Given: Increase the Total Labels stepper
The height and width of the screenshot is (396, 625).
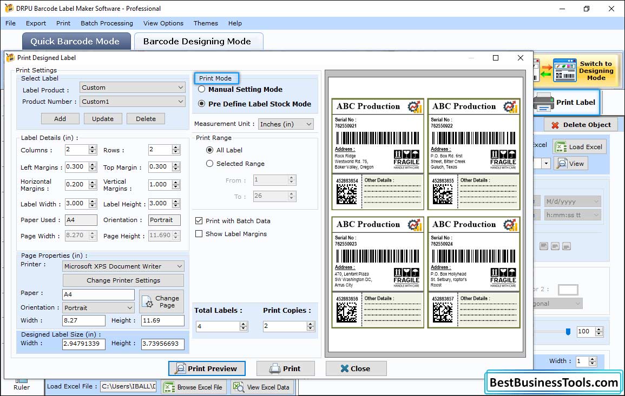Looking at the screenshot, I should [244, 324].
